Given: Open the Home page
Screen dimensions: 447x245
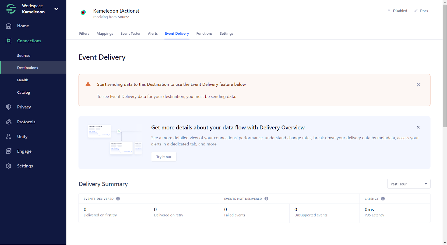Looking at the screenshot, I should pyautogui.click(x=23, y=26).
